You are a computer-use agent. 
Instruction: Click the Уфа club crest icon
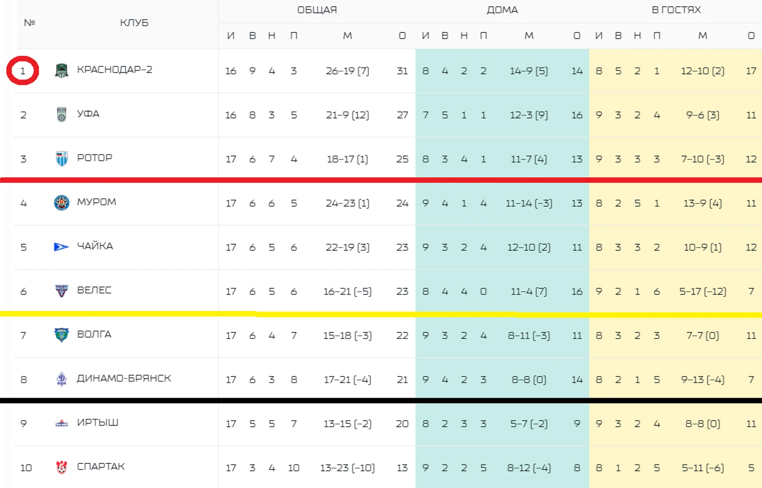coord(62,114)
